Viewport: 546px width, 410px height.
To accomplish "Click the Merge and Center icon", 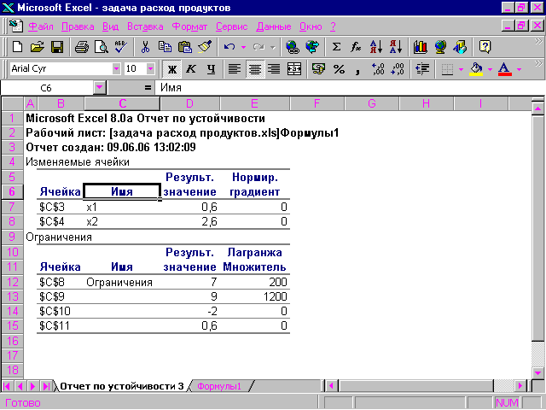I will click(294, 68).
